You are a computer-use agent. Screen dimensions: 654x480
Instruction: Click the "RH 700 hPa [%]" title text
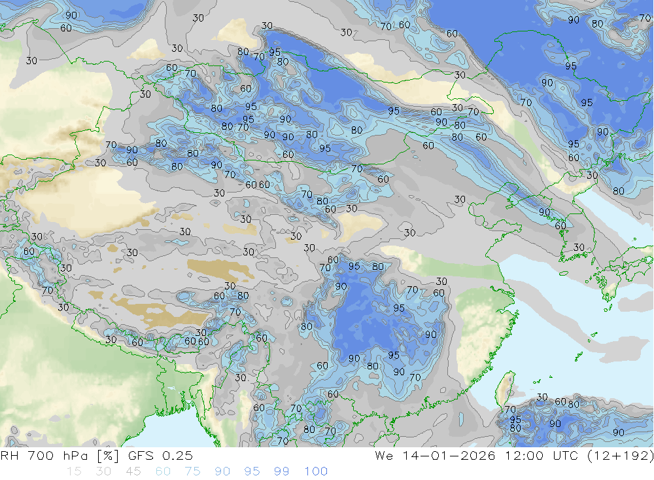point(61,456)
